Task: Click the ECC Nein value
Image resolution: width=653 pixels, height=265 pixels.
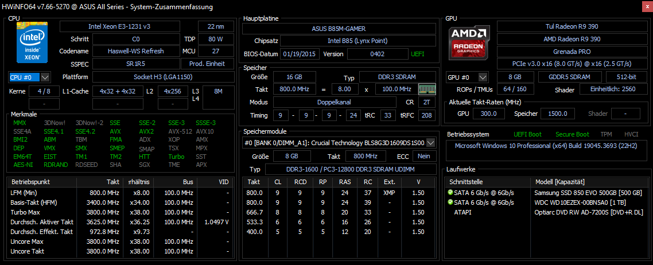Action: point(425,157)
